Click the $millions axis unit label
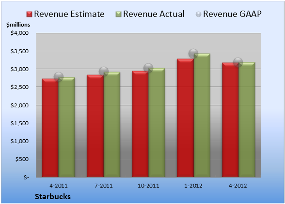285x204 pixels. click(18, 25)
